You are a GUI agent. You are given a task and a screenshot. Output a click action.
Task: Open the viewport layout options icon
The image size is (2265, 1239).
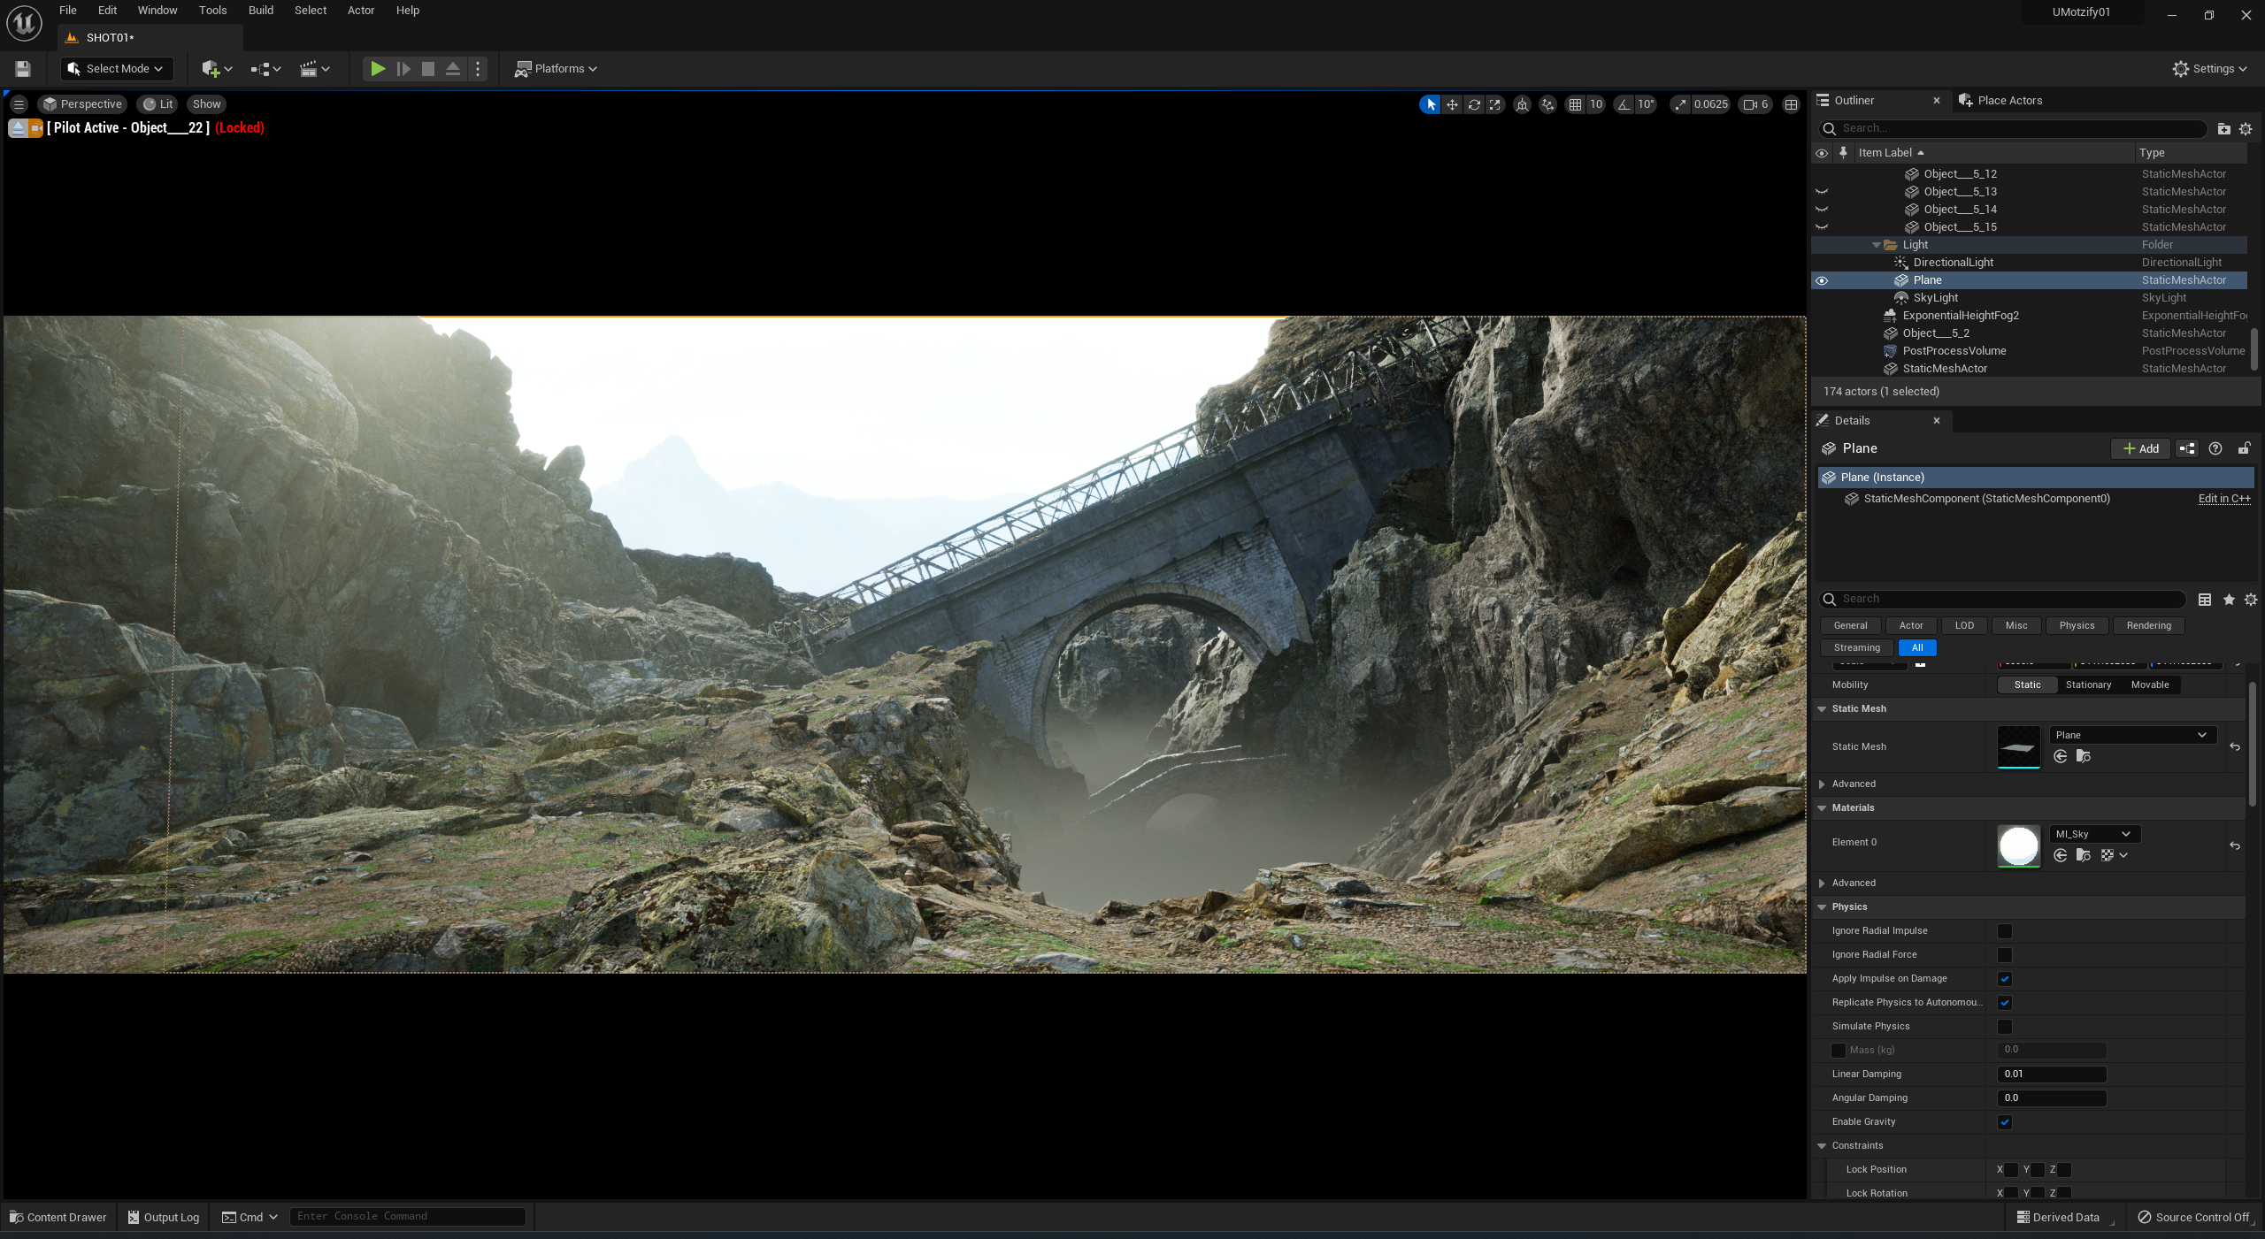pyautogui.click(x=1791, y=104)
